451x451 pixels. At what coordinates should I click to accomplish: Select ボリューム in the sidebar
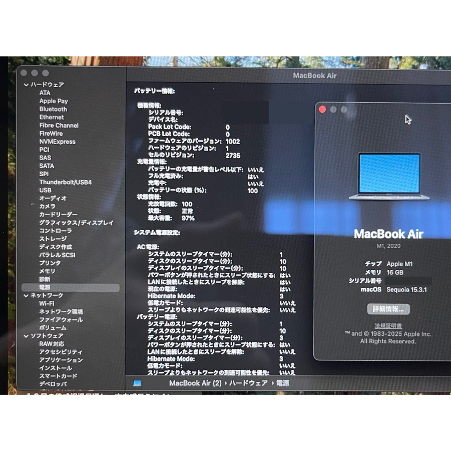[53, 328]
